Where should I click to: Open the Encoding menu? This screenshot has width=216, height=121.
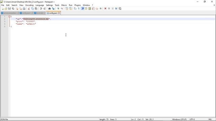pyautogui.click(x=29, y=5)
